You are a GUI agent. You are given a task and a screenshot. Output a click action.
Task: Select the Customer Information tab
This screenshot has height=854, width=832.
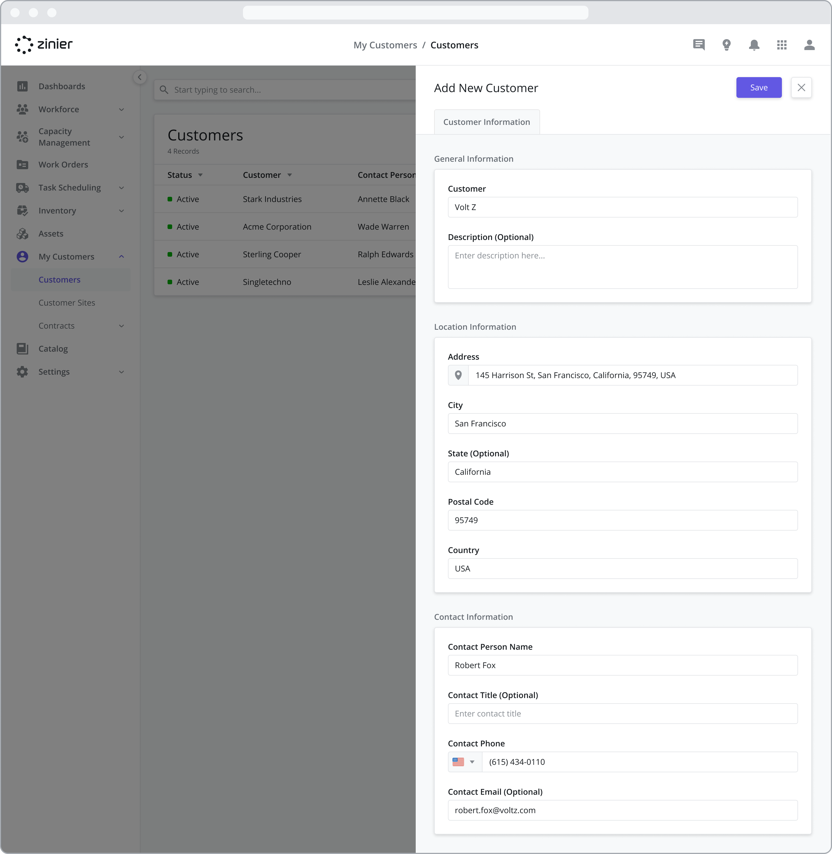click(x=486, y=122)
